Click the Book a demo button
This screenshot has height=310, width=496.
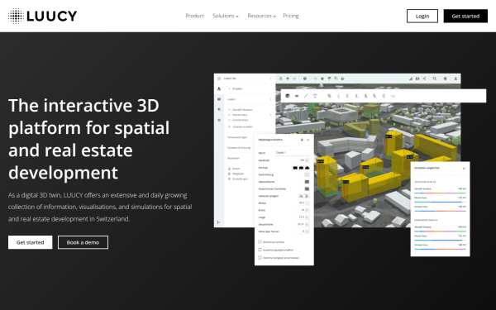coord(83,242)
